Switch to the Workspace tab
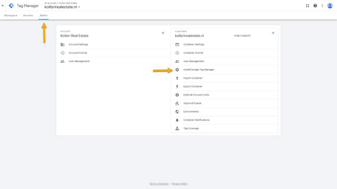 (11, 15)
